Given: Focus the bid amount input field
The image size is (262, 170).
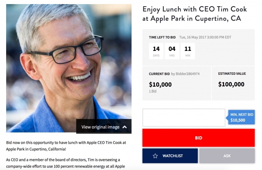Looking at the screenshot, I should (184, 117).
